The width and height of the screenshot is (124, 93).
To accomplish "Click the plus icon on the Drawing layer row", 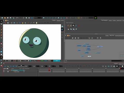I will click(24, 70).
